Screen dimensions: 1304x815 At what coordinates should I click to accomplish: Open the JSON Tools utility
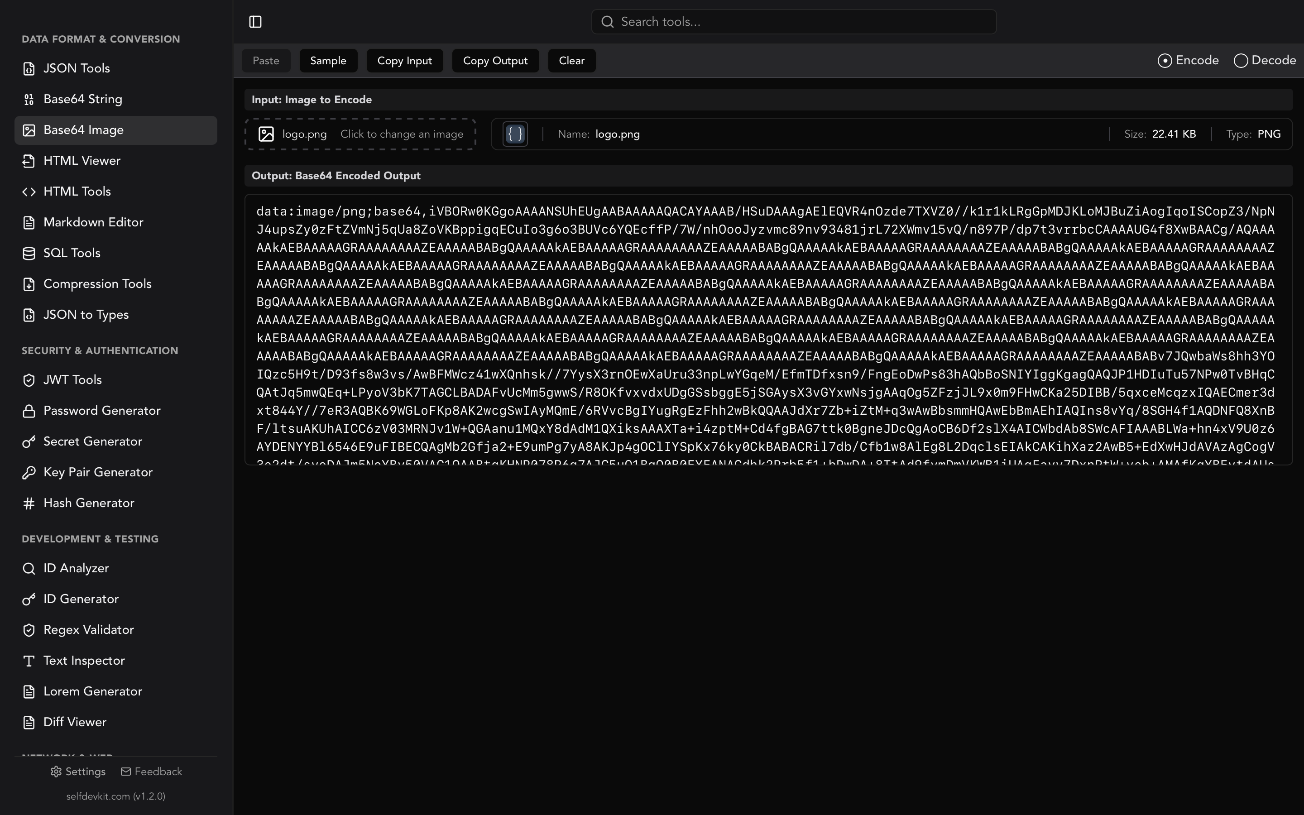coord(76,68)
